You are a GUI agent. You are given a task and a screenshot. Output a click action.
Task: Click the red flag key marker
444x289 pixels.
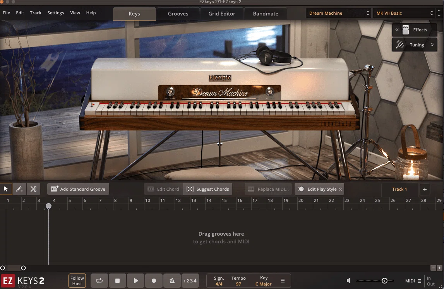tap(92, 105)
